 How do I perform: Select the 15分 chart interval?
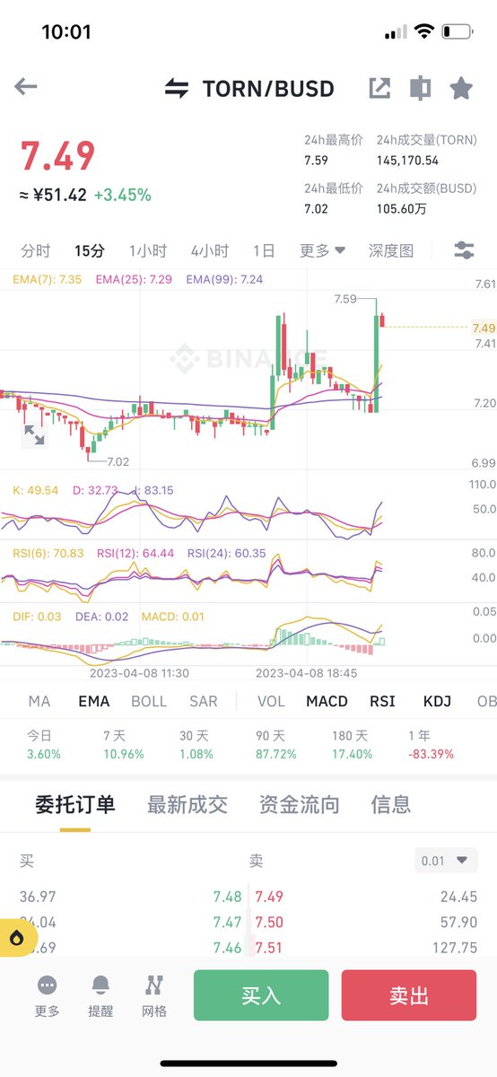[x=90, y=251]
